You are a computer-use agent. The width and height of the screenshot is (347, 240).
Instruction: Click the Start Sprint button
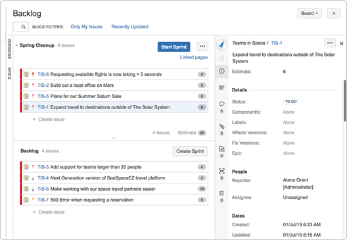(173, 47)
